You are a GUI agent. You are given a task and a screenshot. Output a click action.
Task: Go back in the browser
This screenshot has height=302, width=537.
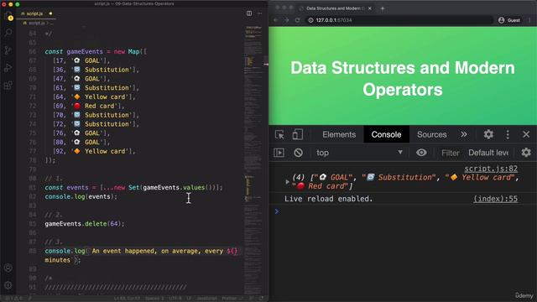click(276, 20)
